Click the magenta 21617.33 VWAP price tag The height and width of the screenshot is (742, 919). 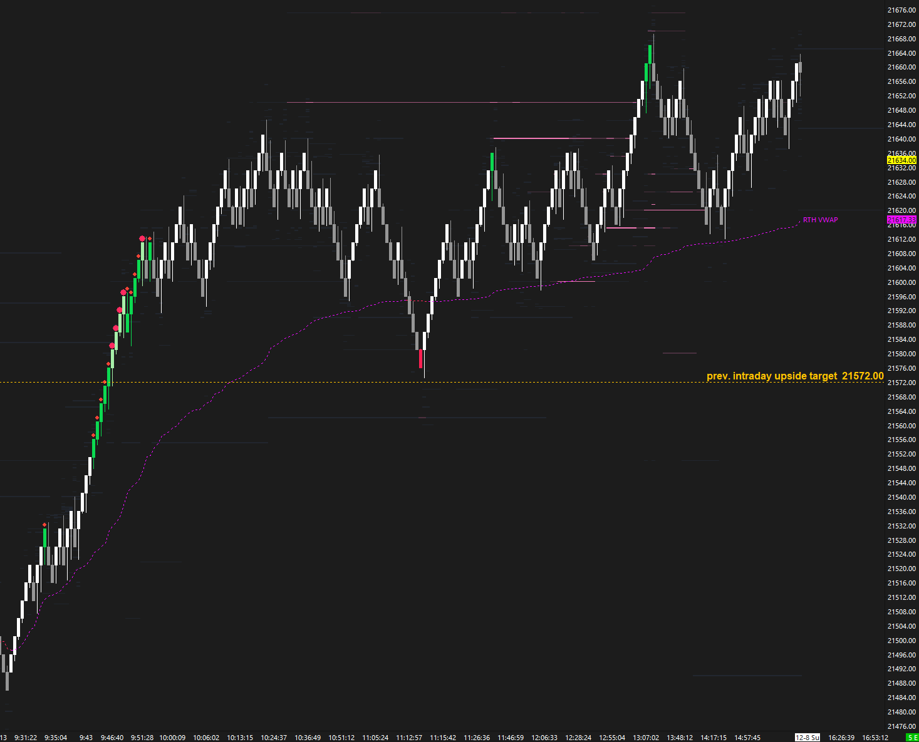[x=901, y=220]
